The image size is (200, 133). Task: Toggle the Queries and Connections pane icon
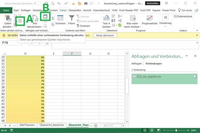pyautogui.click(x=45, y=17)
